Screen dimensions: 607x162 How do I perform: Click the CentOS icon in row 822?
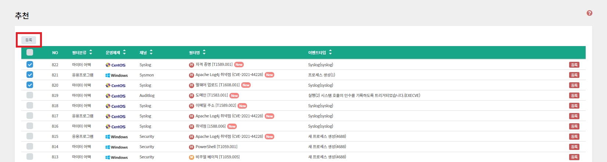click(x=108, y=65)
